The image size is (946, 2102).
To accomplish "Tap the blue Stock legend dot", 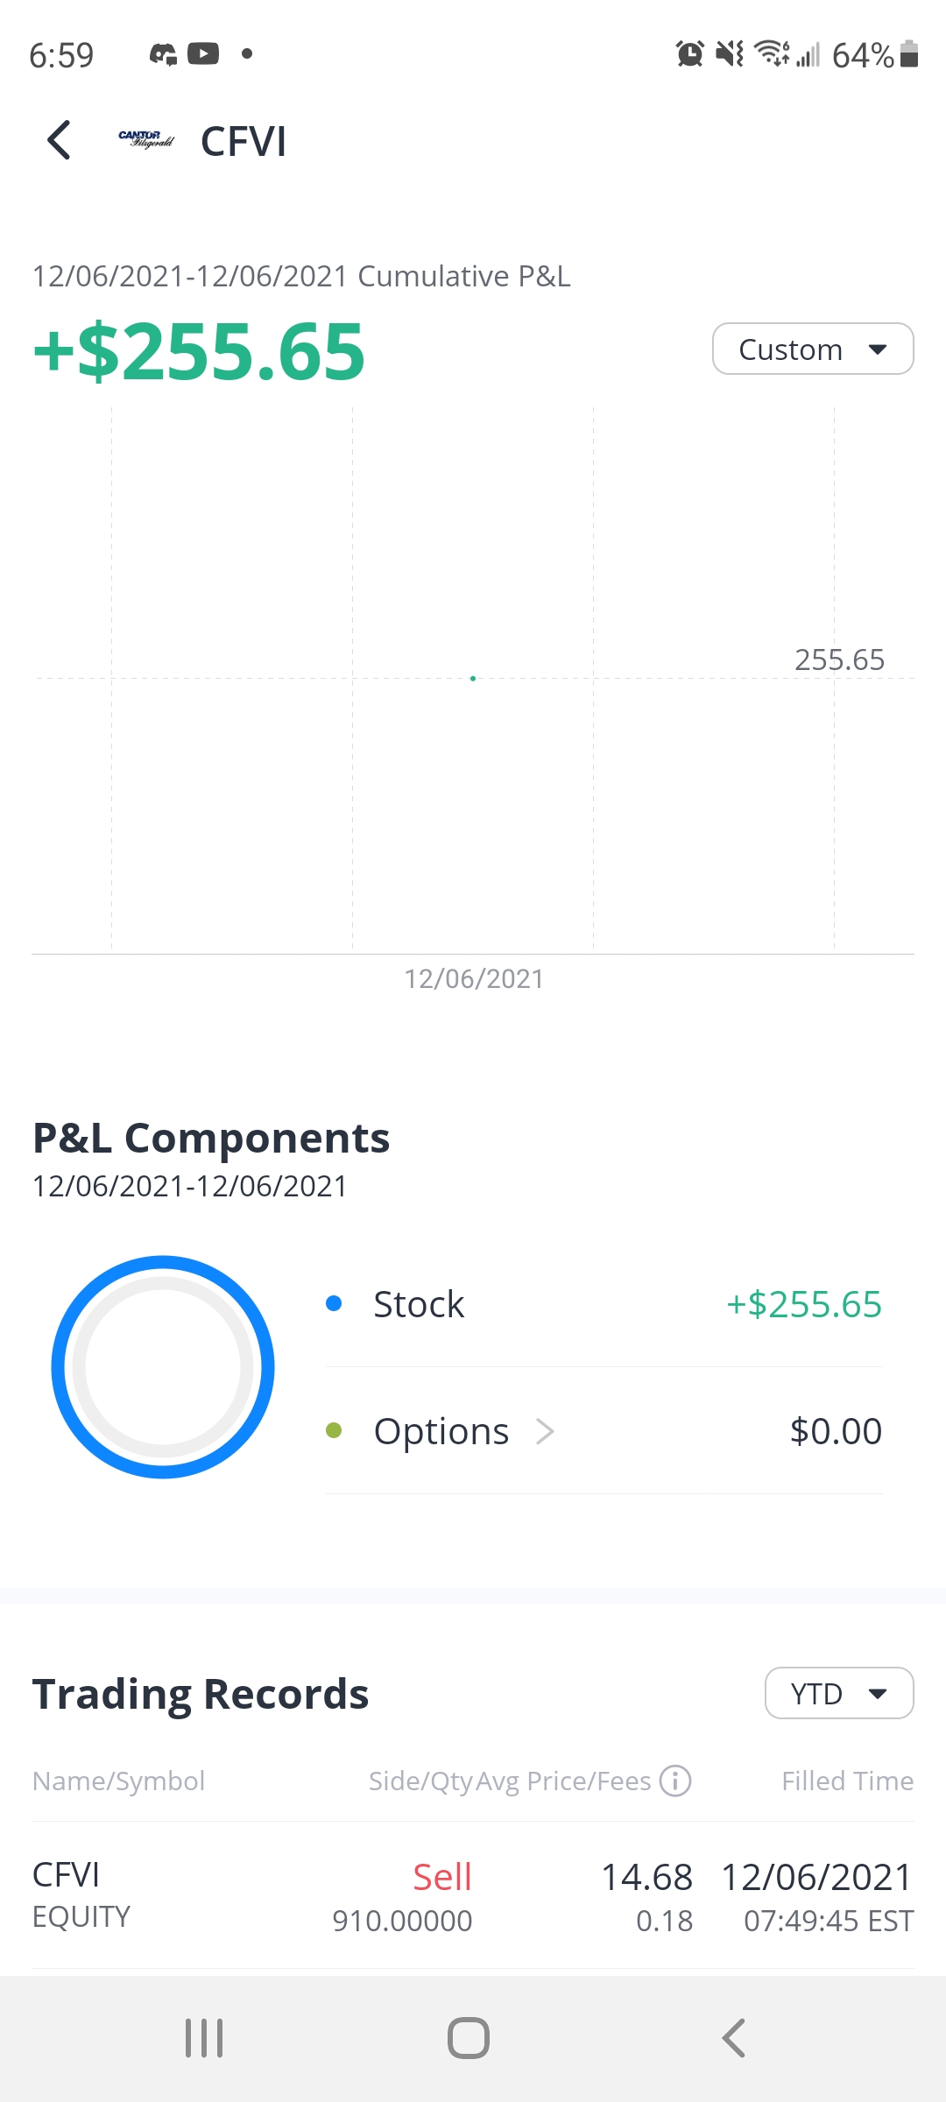I will pos(334,1304).
